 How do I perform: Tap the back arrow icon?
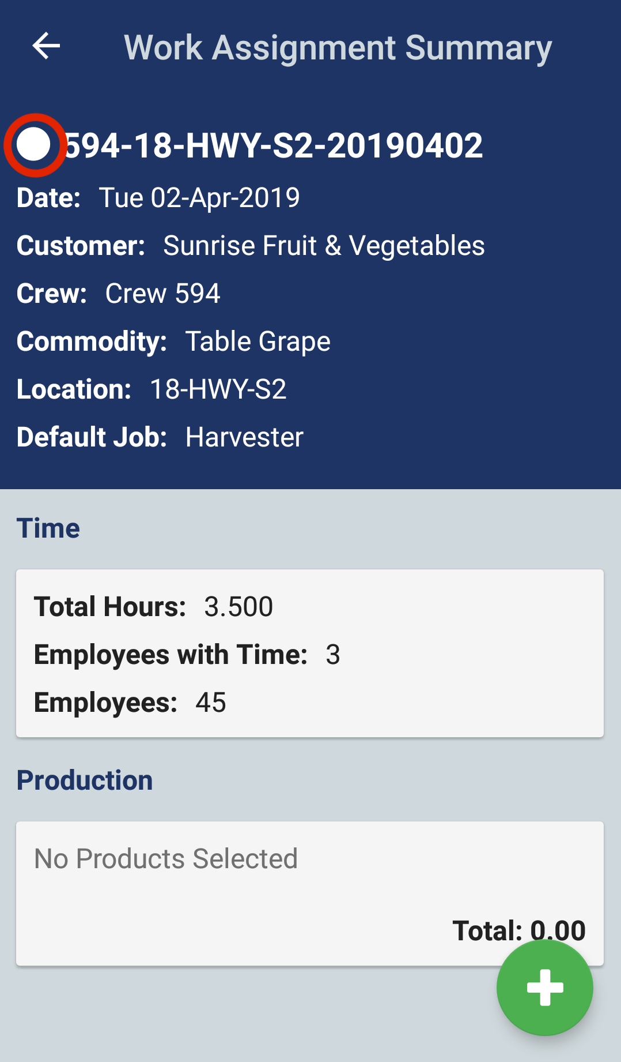pos(46,46)
